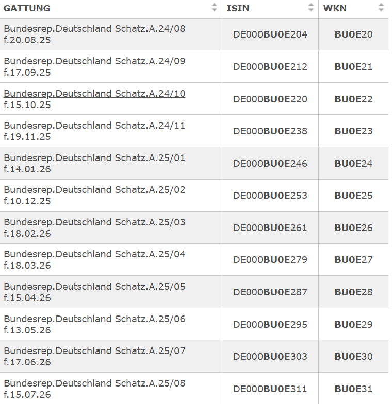Click ISIN cell DE000BU0E303
392x404 pixels.
270,357
